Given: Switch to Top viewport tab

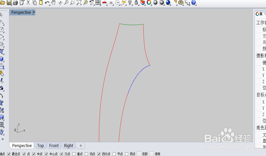Looking at the screenshot, I should tap(40, 146).
